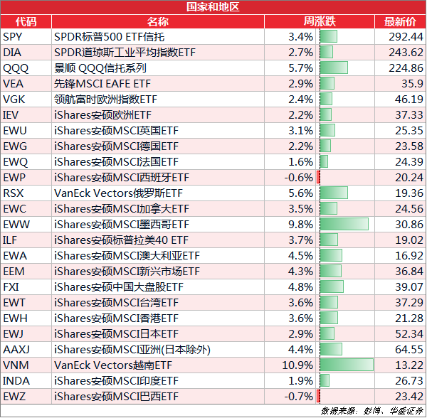Select SPDR标普500 ETF信托 name cell

158,37
